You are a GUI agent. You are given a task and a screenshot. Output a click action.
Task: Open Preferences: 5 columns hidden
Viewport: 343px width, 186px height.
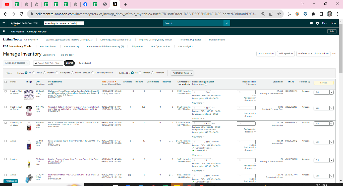pyautogui.click(x=313, y=54)
